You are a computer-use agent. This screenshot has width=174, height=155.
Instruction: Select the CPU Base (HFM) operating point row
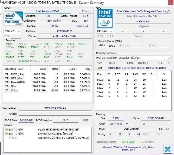[47, 82]
